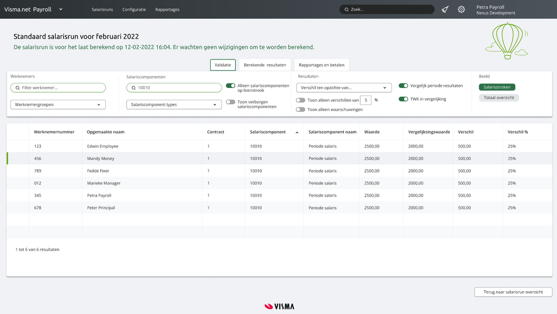
Task: Open Salariscomponent types dropdown
Action: 174,105
